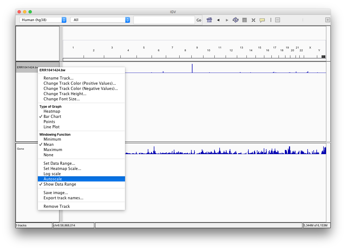346x250 pixels.
Task: Click the Resize tracks to fit window icon
Action: 253,20
